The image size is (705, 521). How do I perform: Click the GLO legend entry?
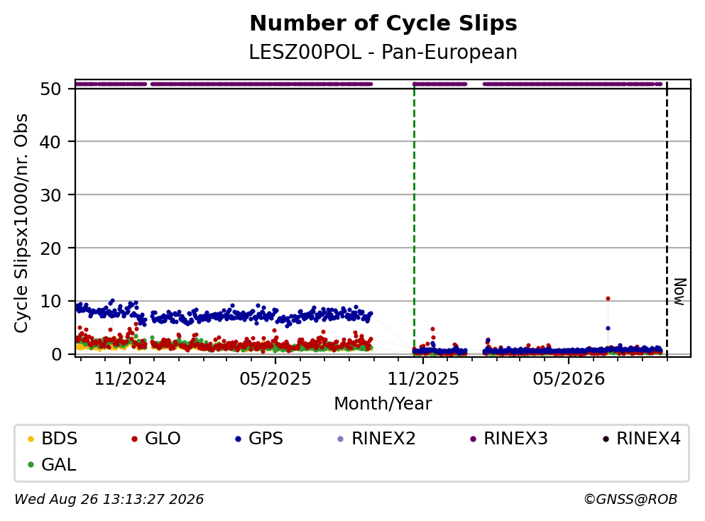[156, 438]
